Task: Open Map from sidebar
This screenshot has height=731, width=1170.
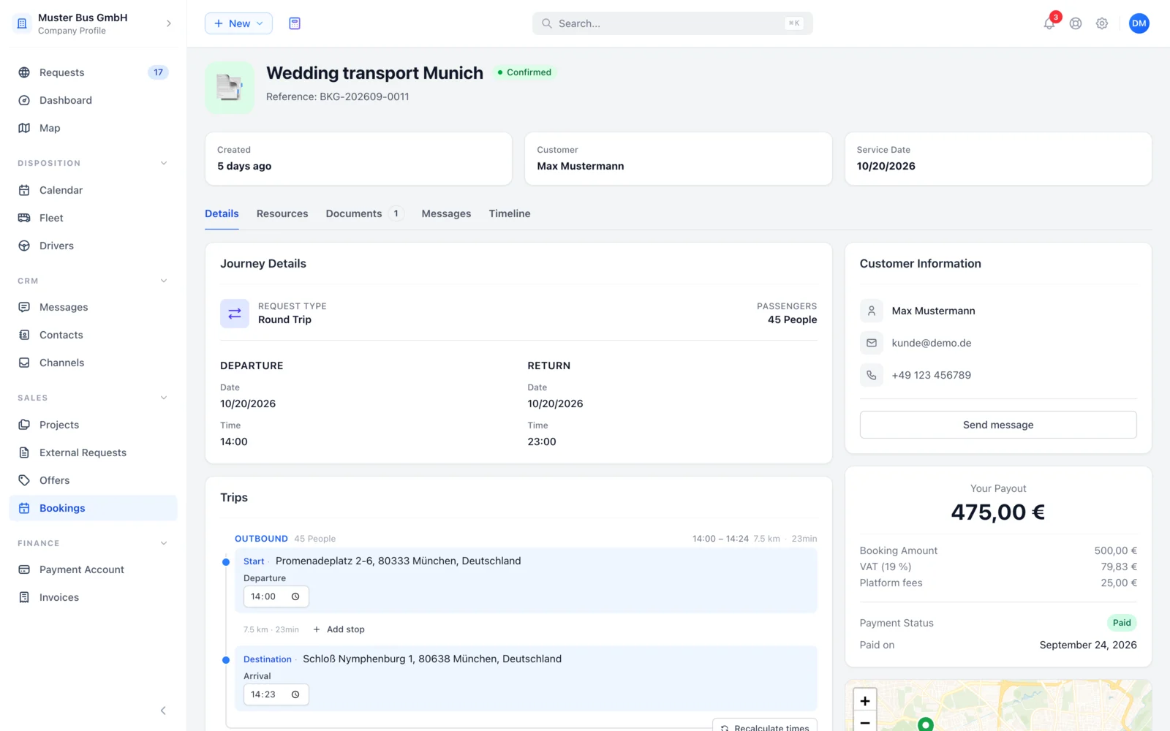Action: [93, 128]
